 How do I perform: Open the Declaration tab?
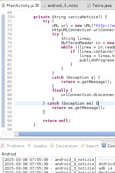click(64, 146)
